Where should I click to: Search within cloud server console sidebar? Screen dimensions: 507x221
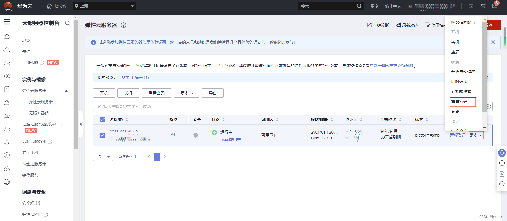67,23
